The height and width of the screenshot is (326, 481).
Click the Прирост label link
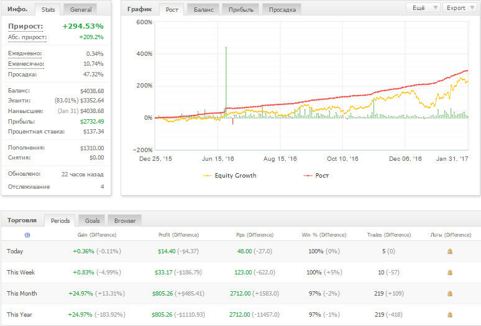pos(25,26)
